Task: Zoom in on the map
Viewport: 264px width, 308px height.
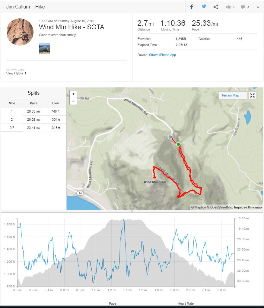Action: tap(73, 94)
